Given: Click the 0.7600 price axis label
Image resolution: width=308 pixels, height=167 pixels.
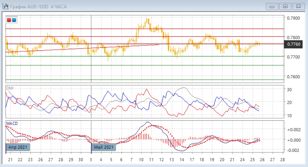Looking at the screenshot, I should point(293,77).
